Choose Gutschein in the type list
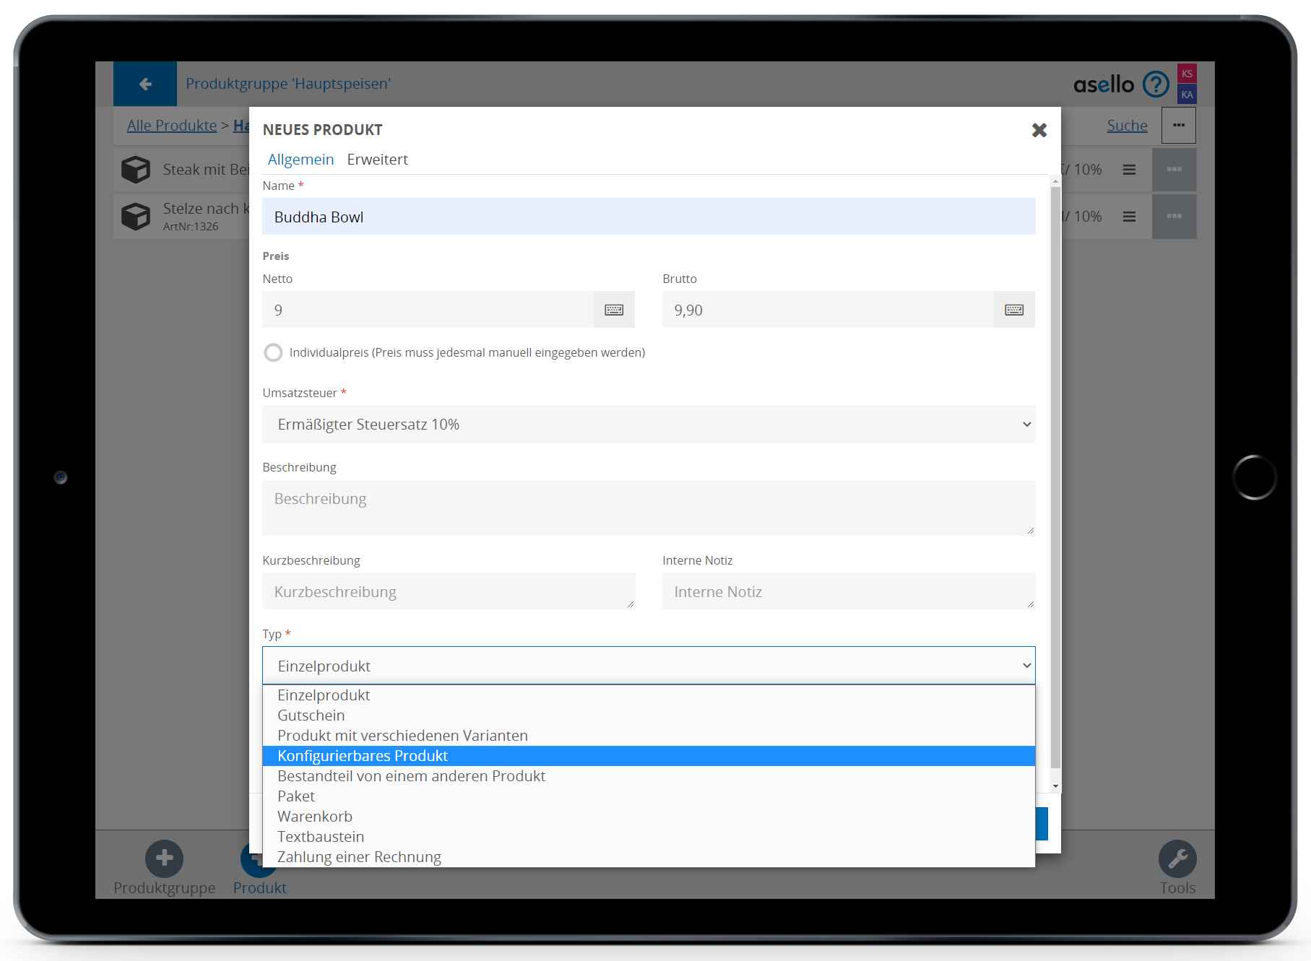Viewport: 1311px width, 961px height. pyautogui.click(x=311, y=716)
